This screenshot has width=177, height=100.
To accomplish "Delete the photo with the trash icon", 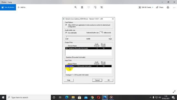I will [82, 7].
